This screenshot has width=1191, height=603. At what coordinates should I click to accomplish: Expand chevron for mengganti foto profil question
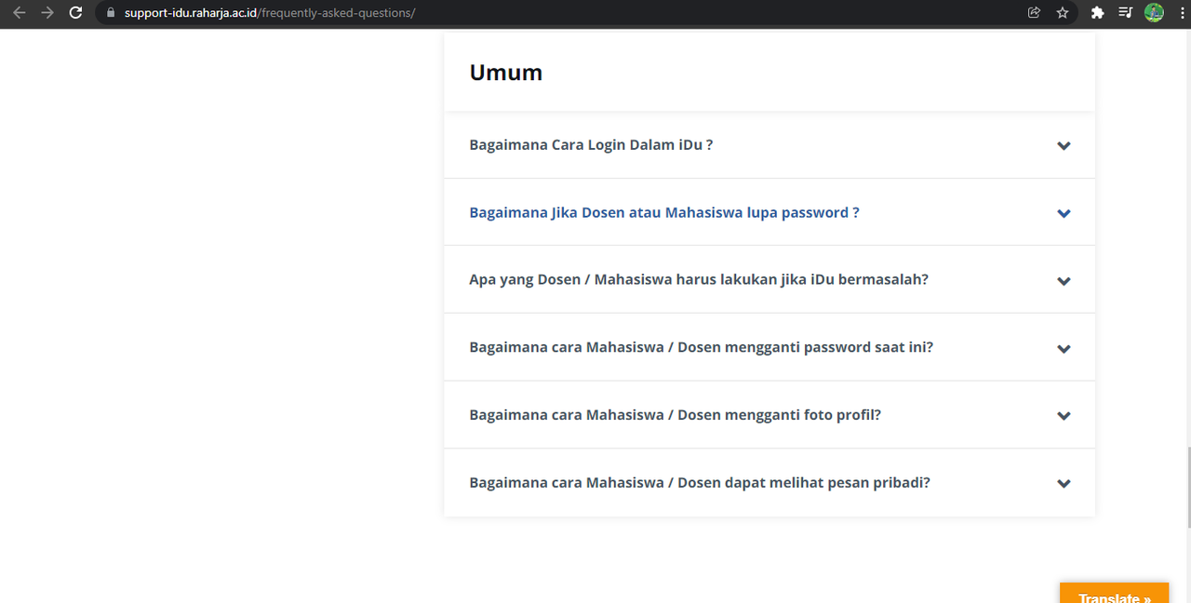coord(1064,416)
